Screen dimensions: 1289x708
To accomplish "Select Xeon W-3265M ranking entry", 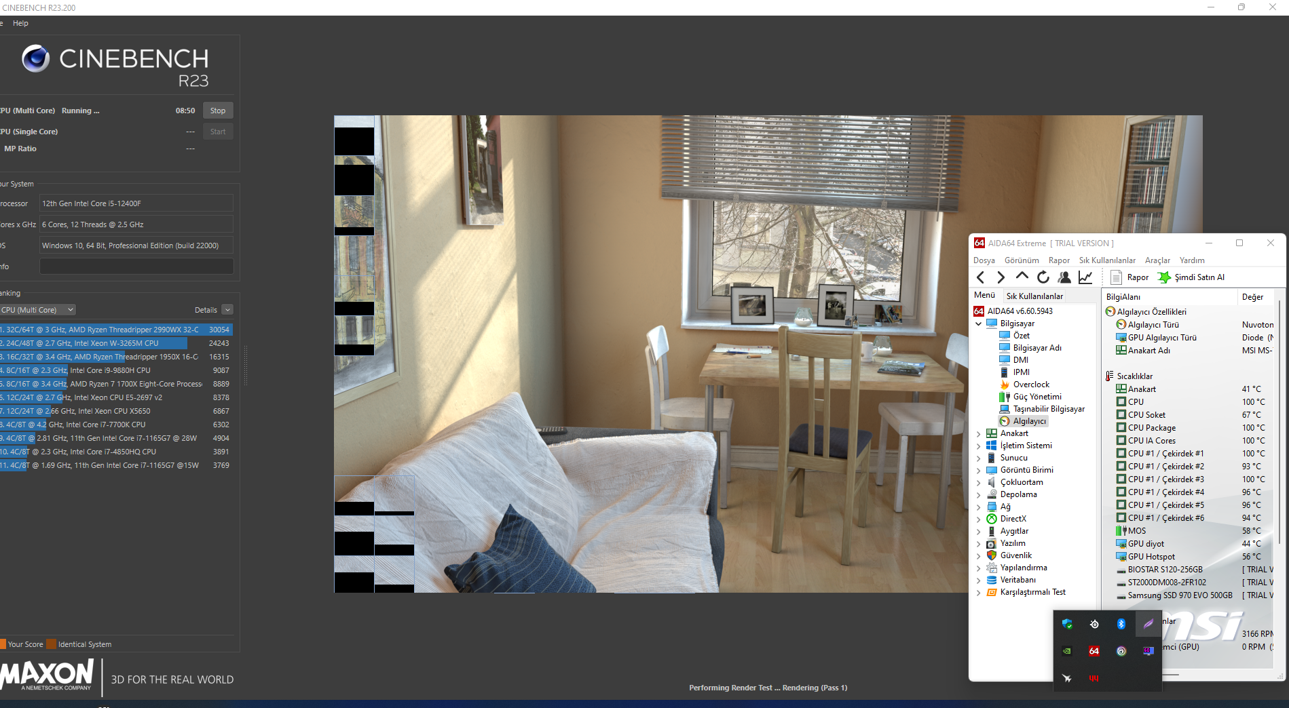I will [116, 343].
